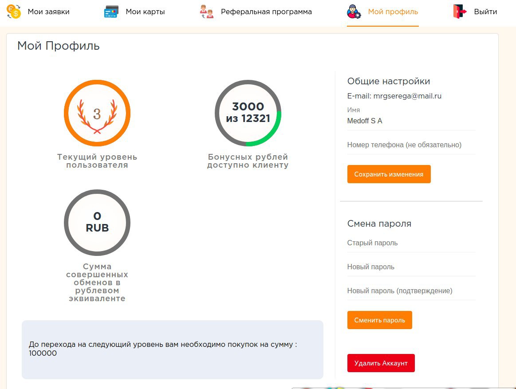Click the laurel wreath level 3 badge
Screen dimensions: 516x389
pyautogui.click(x=97, y=113)
